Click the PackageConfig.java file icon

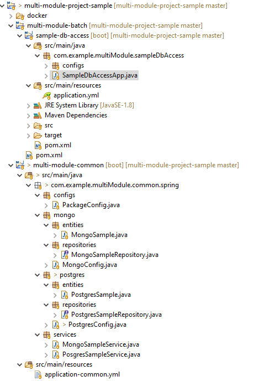56,205
